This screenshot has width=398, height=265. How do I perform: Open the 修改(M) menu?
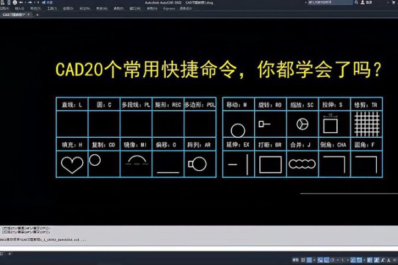101,9
